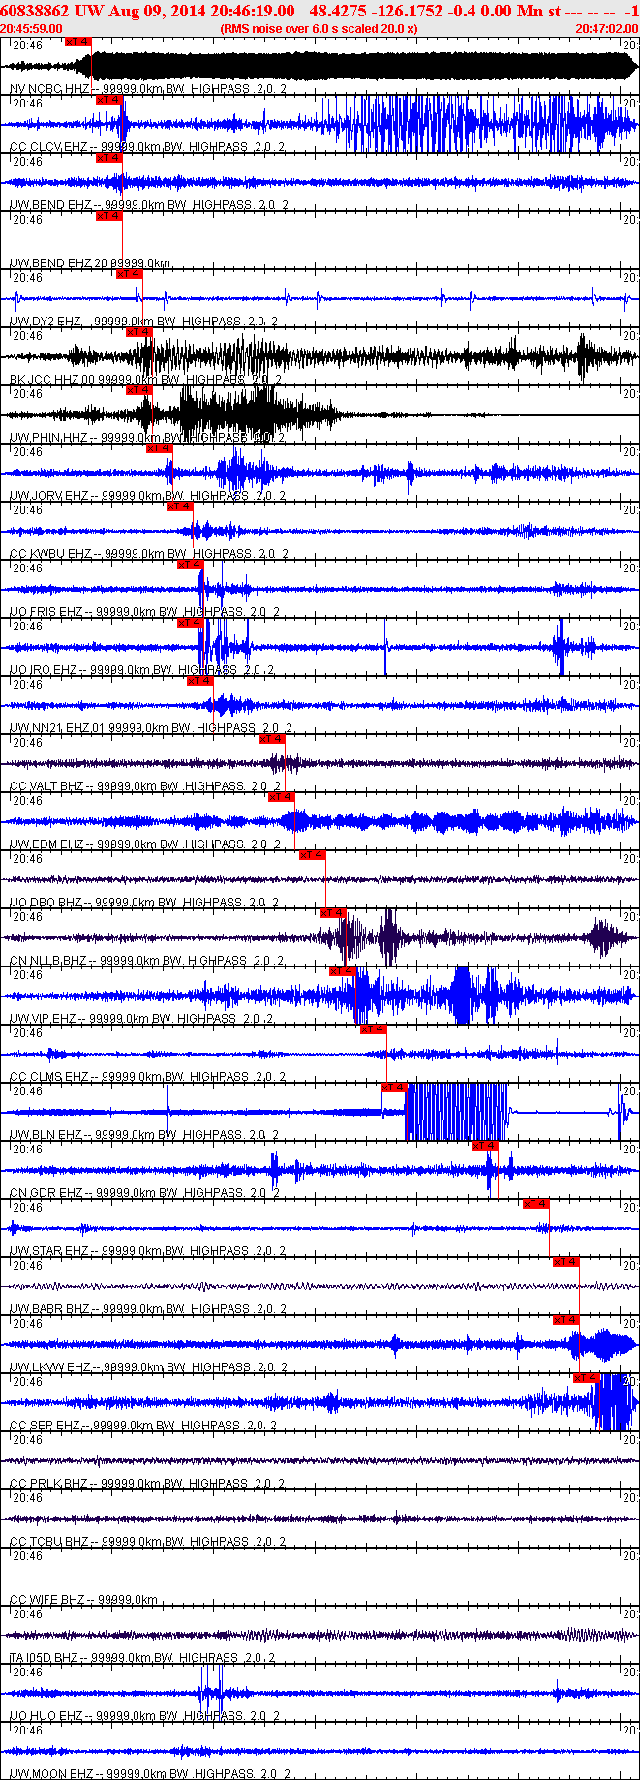Select the pick marker on the UW.LKVW trace

pyautogui.click(x=566, y=1320)
